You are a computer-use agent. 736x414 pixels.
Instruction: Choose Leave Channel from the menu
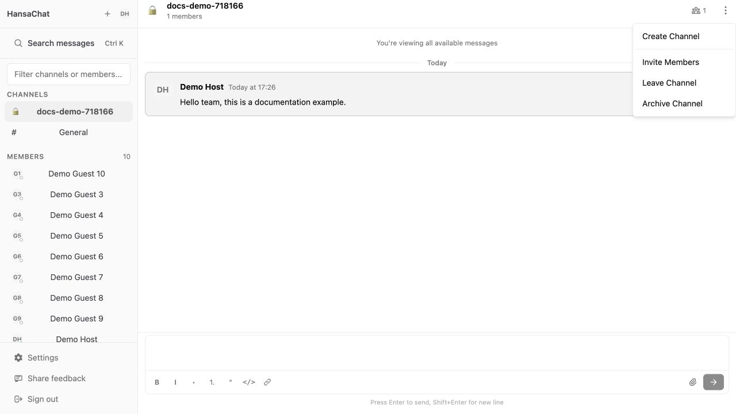point(684,83)
